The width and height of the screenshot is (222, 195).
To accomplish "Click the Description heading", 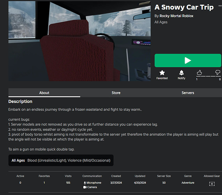I will [x=20, y=101].
